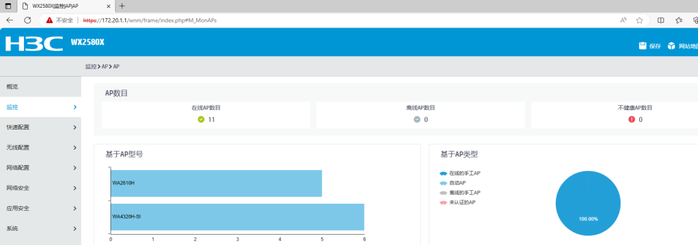Click the 不健康AP数目 label

(635, 108)
